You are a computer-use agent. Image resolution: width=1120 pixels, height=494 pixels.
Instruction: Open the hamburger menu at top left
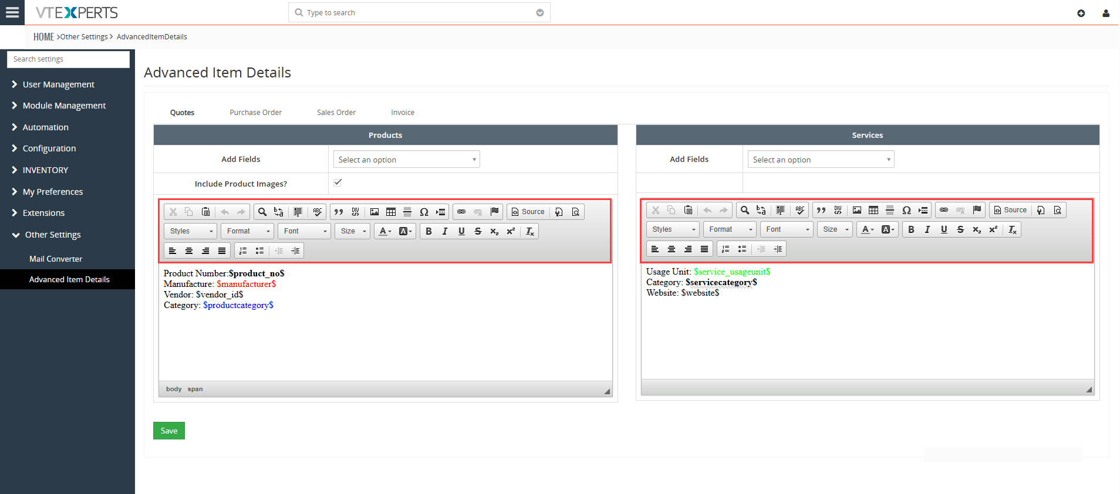coord(12,12)
